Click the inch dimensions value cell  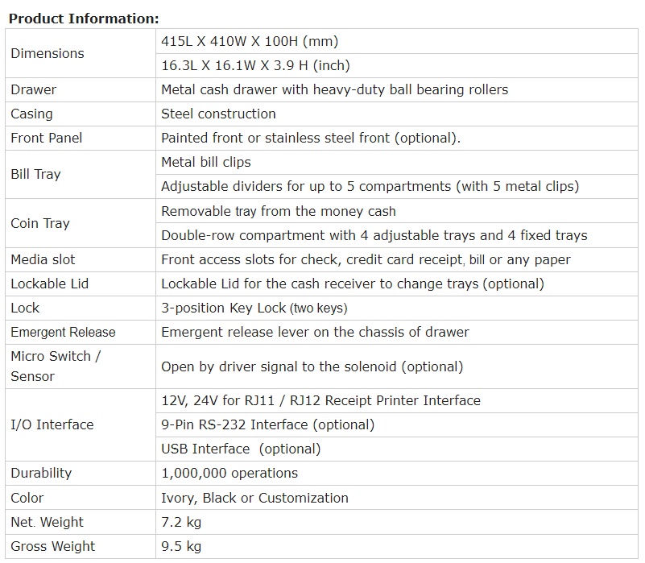255,65
